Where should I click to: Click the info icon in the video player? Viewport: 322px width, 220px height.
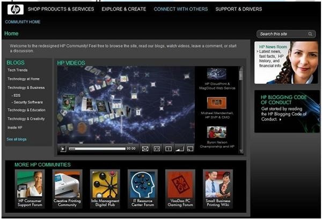point(169,149)
